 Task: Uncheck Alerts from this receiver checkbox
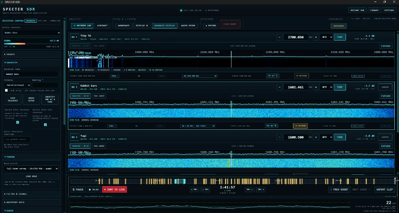coord(45,125)
